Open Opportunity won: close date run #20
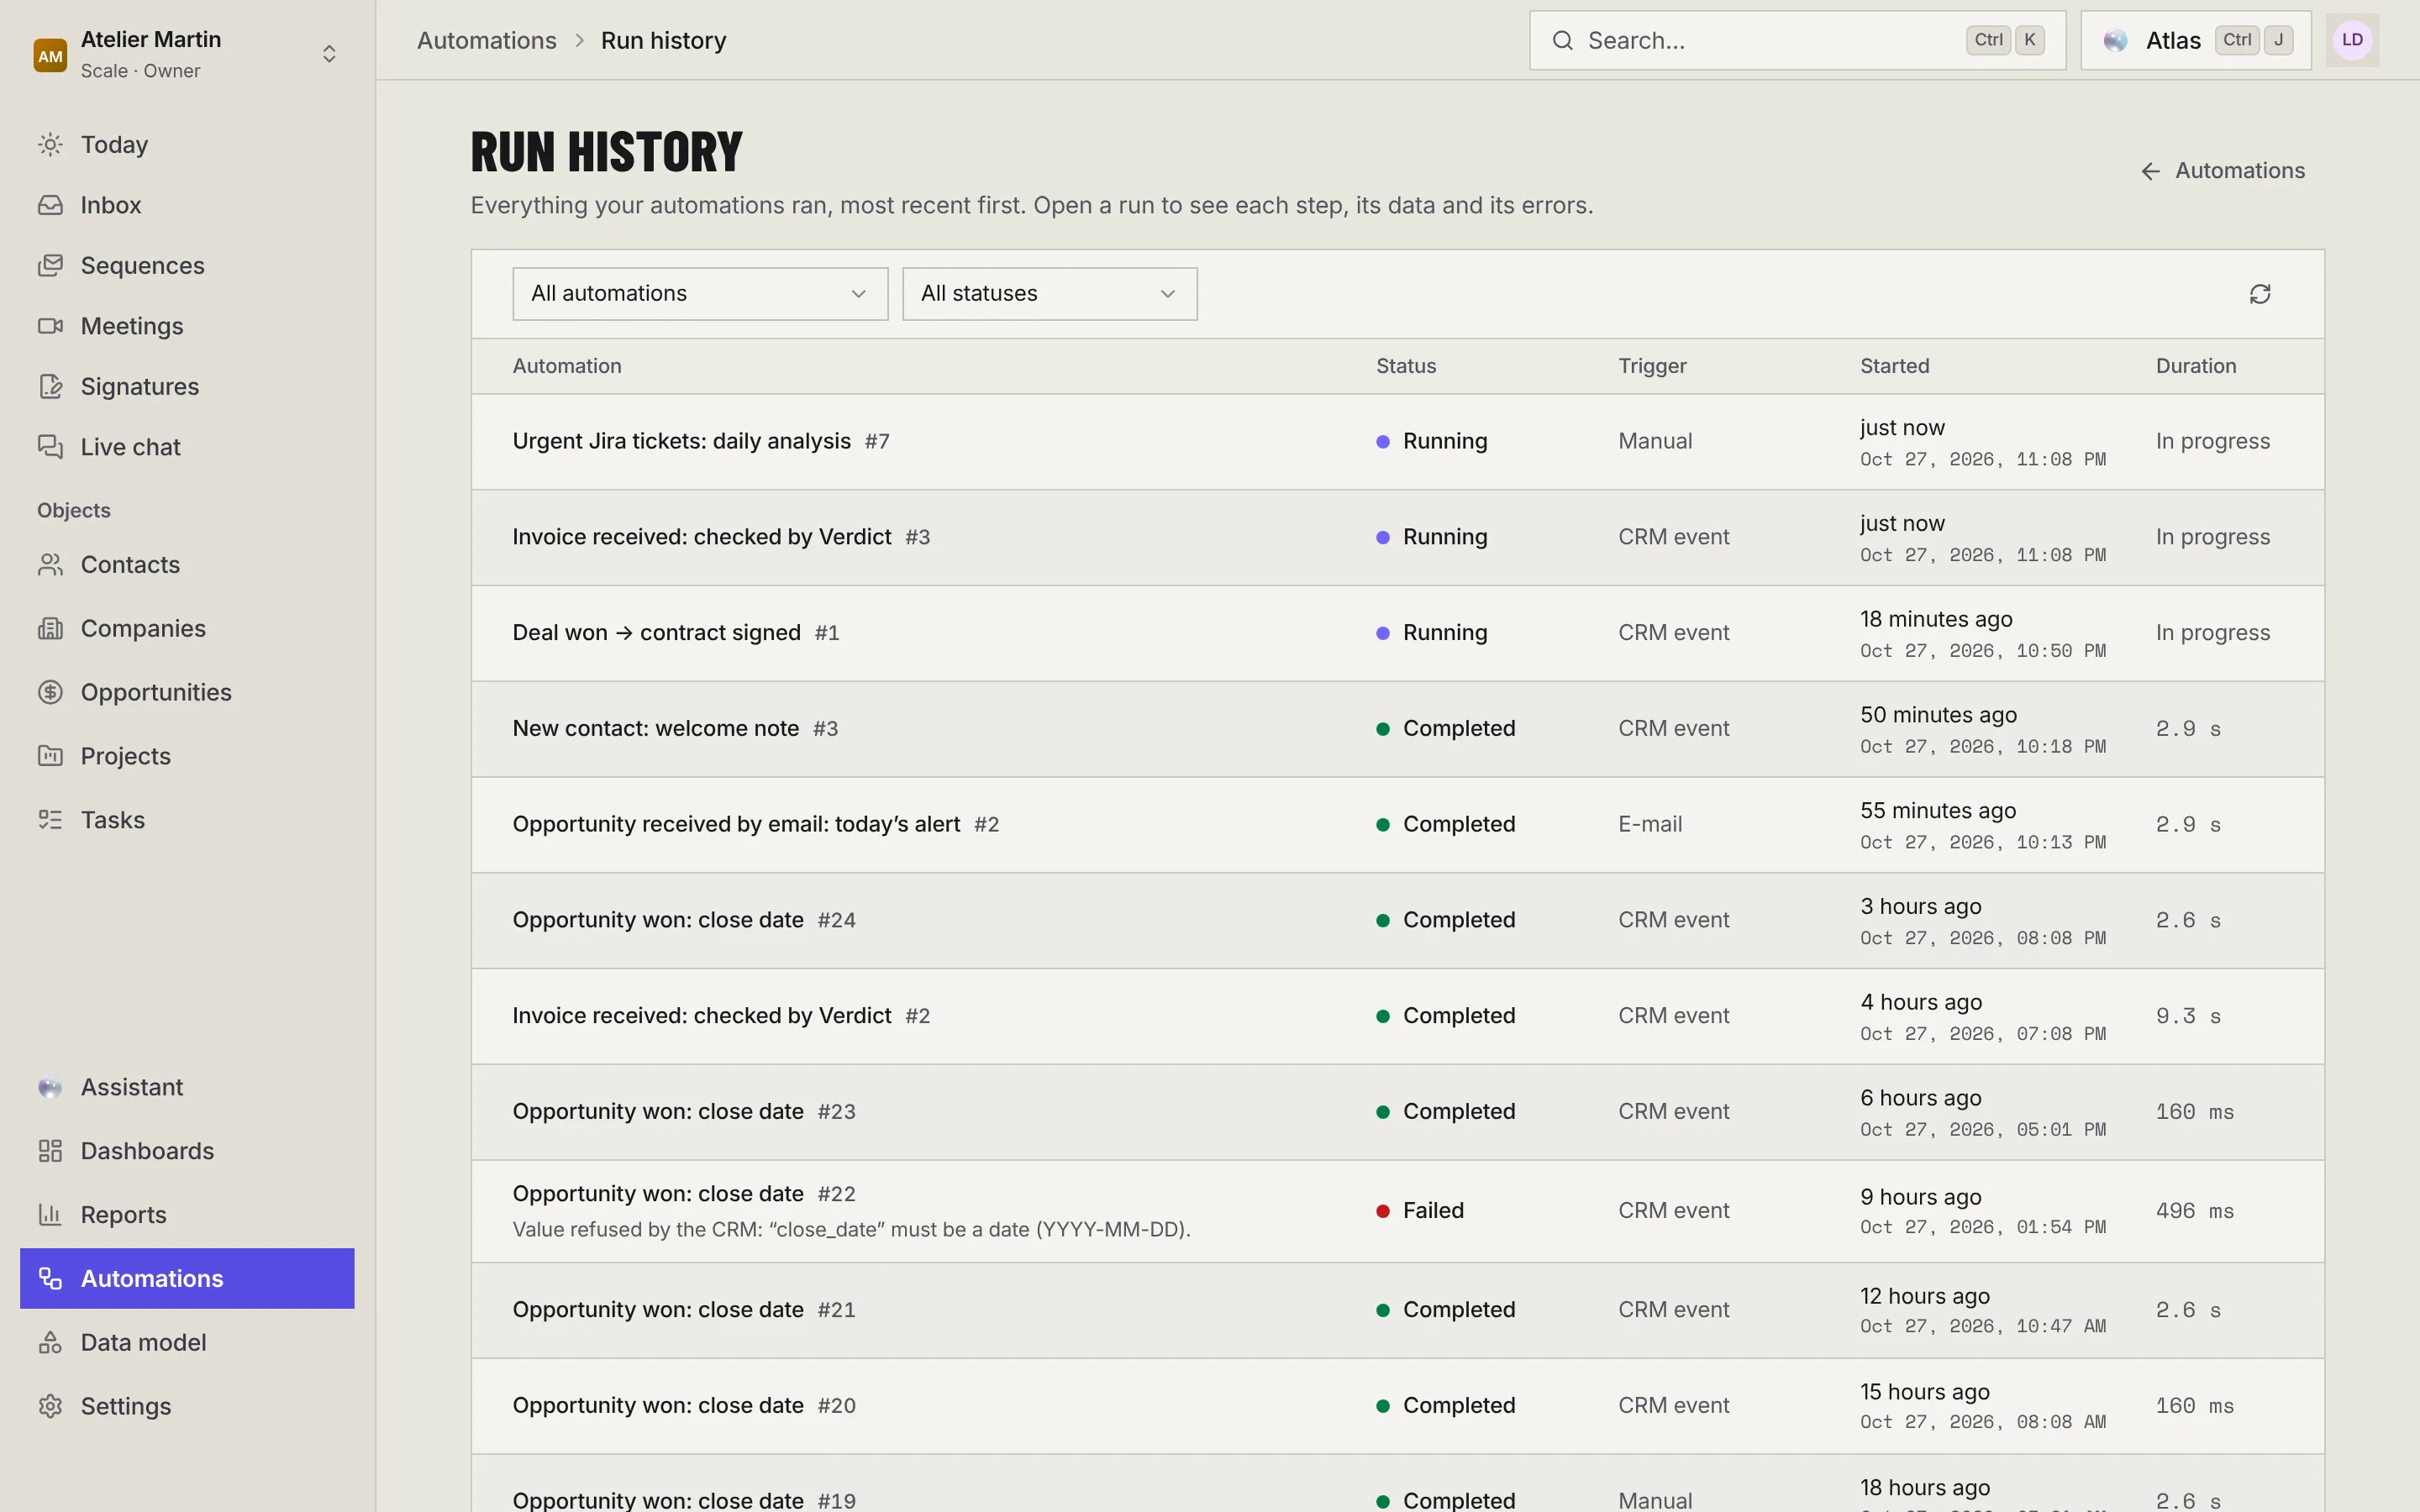The width and height of the screenshot is (2420, 1512). coord(1397,1406)
